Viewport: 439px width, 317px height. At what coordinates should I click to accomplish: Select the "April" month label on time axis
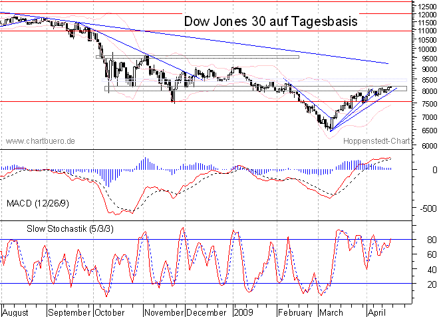point(377,312)
